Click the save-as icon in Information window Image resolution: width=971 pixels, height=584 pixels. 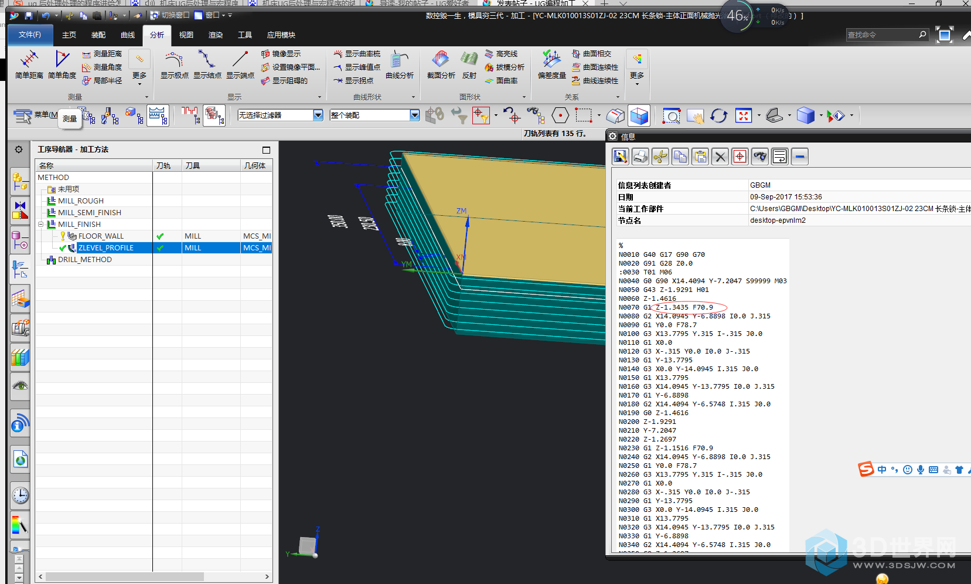(x=621, y=157)
